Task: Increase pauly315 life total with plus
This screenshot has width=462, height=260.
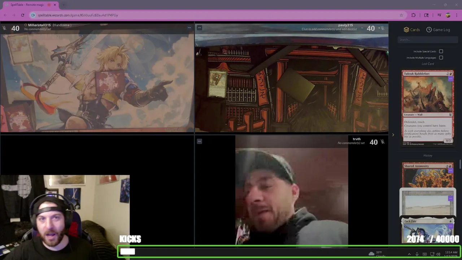Action: point(378,28)
